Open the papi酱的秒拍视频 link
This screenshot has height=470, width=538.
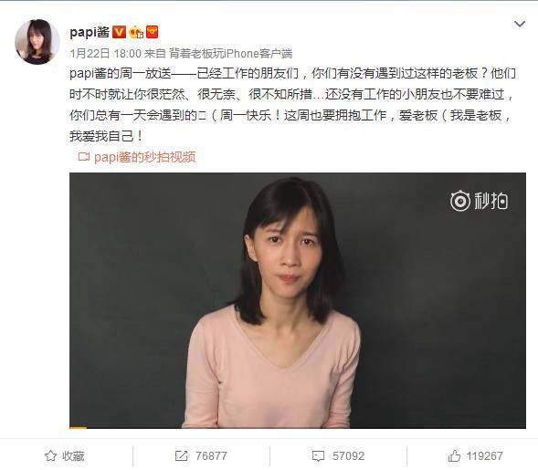(x=145, y=157)
